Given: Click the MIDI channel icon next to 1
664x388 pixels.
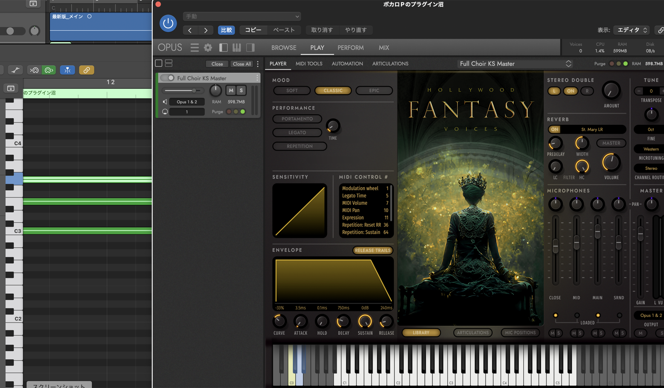Looking at the screenshot, I should pyautogui.click(x=165, y=112).
